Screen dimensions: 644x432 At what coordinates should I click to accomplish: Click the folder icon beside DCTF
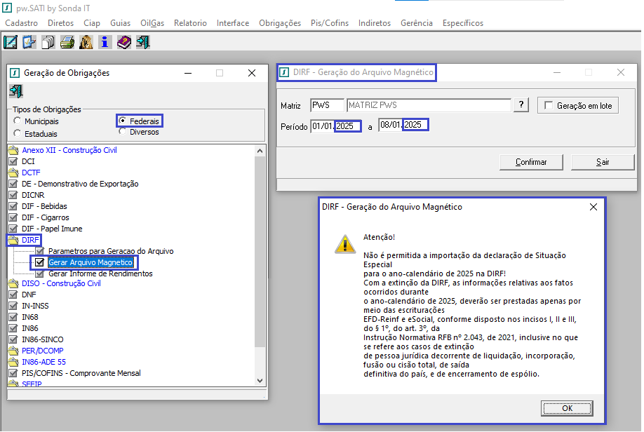click(x=13, y=173)
